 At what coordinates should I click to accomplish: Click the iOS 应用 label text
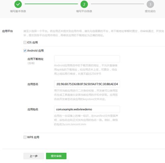coord(32,42)
